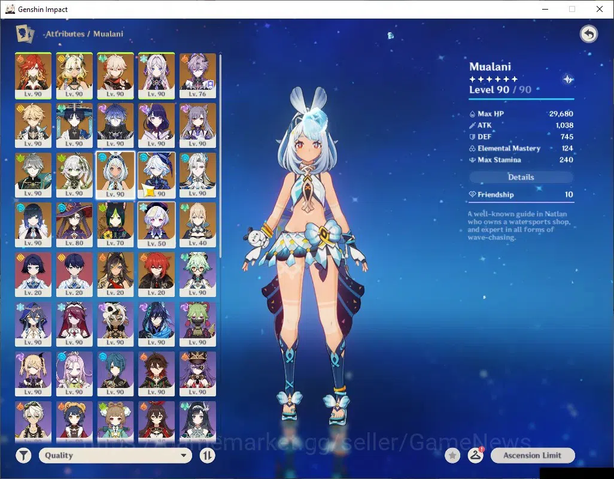Select Xingqiu's Hydro portrait
The height and width of the screenshot is (479, 614).
[115, 374]
